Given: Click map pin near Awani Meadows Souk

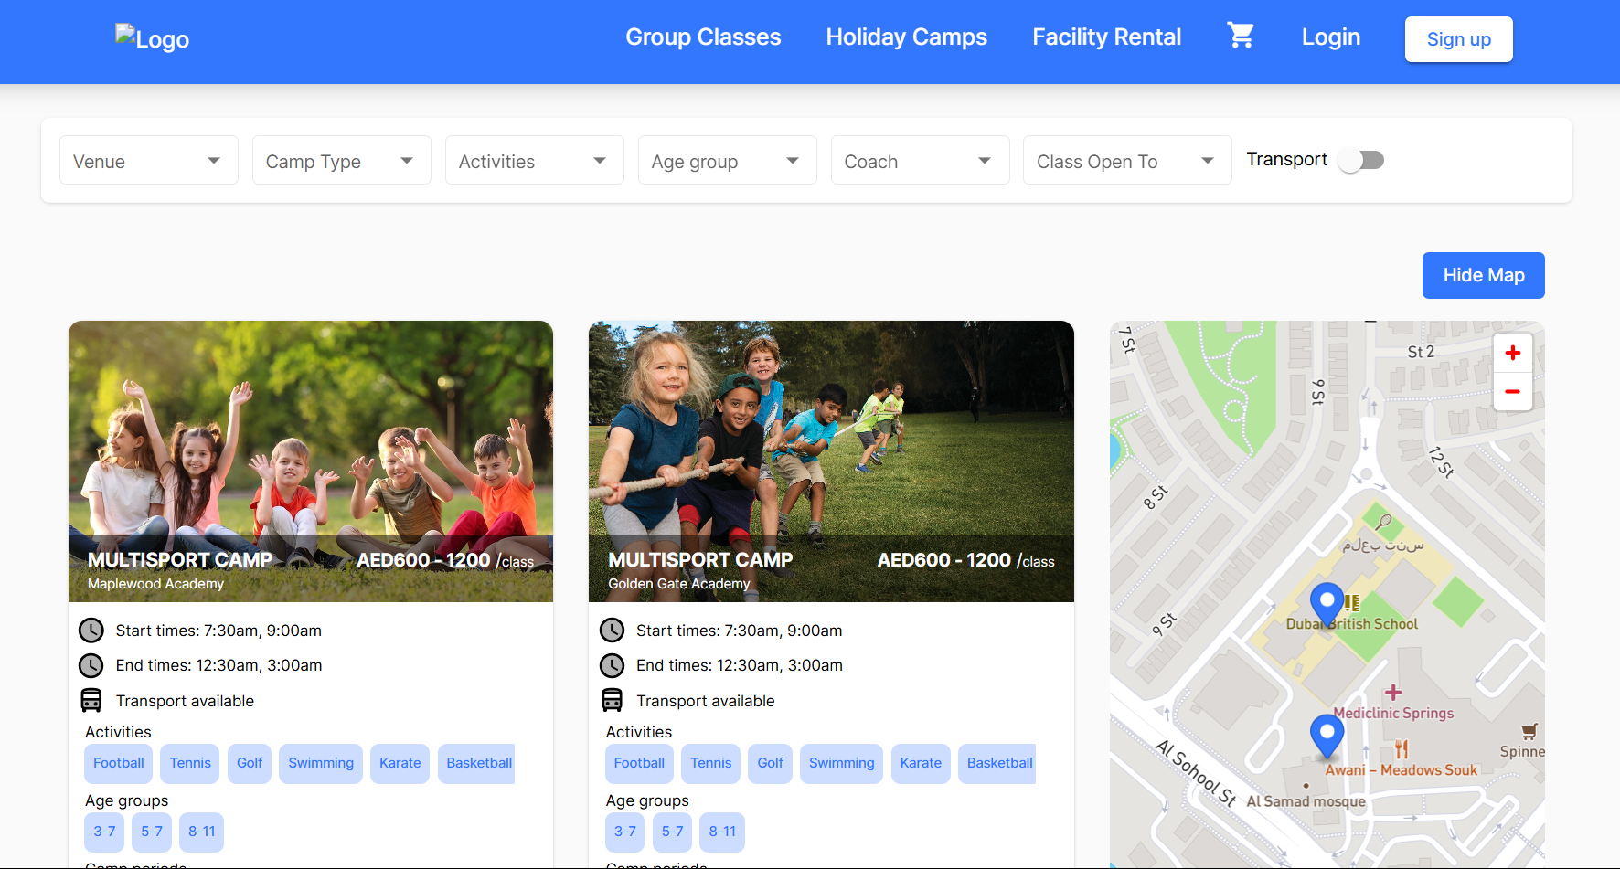Looking at the screenshot, I should click(1327, 734).
